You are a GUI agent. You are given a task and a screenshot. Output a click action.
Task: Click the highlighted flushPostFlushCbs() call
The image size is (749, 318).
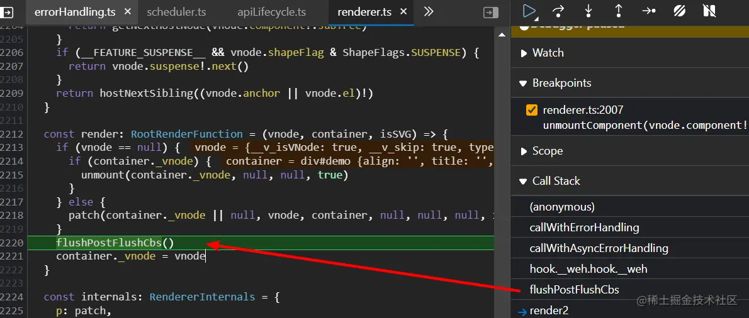(115, 243)
